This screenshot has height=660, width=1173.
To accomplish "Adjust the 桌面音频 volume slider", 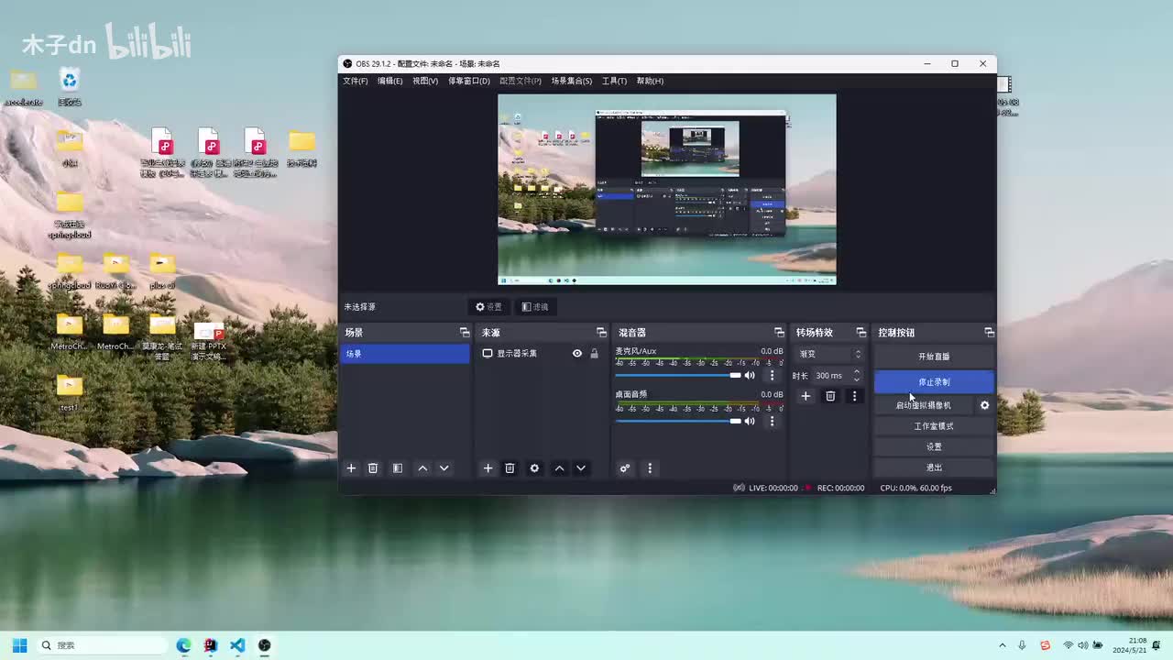I will point(678,421).
